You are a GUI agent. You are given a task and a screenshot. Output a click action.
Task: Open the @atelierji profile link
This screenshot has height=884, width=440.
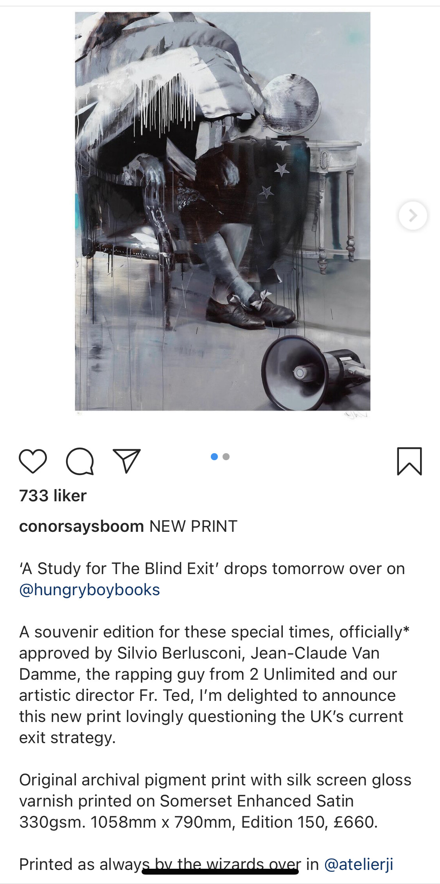pyautogui.click(x=359, y=864)
